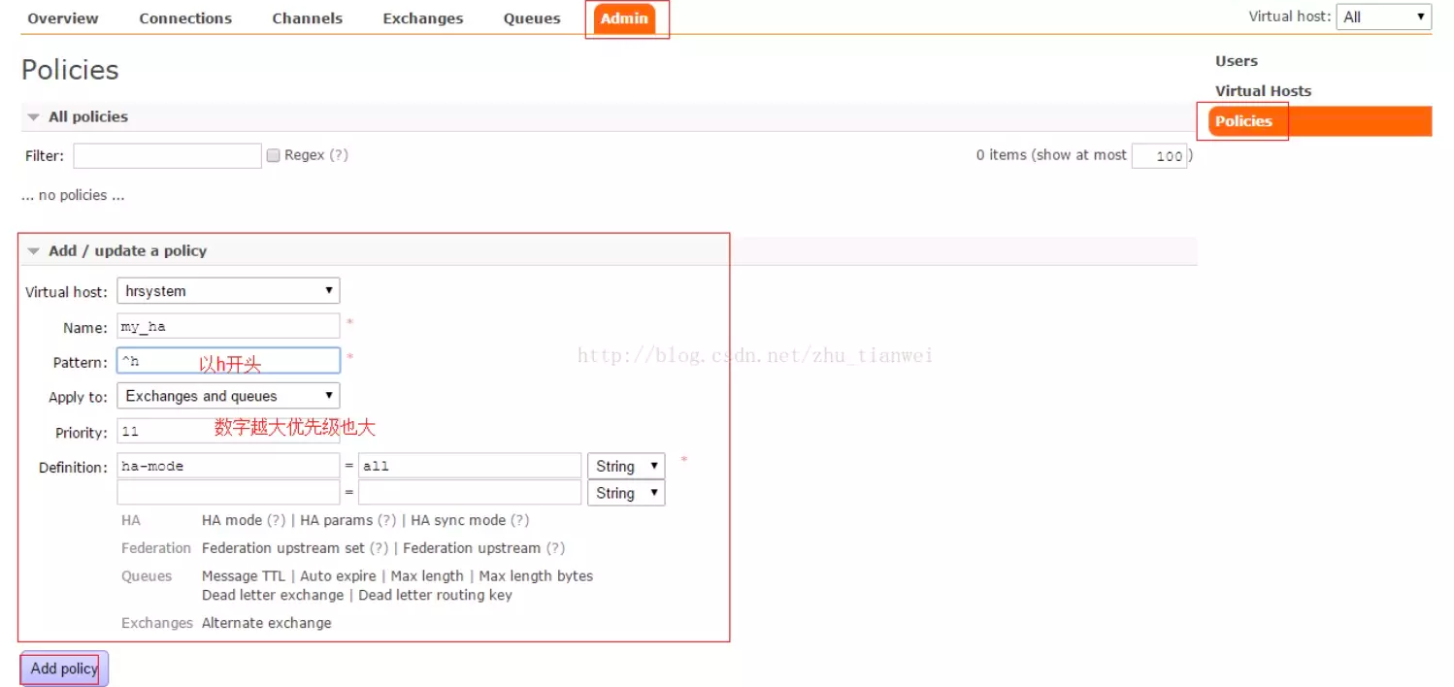
Task: Switch to the Queues tab
Action: point(532,18)
